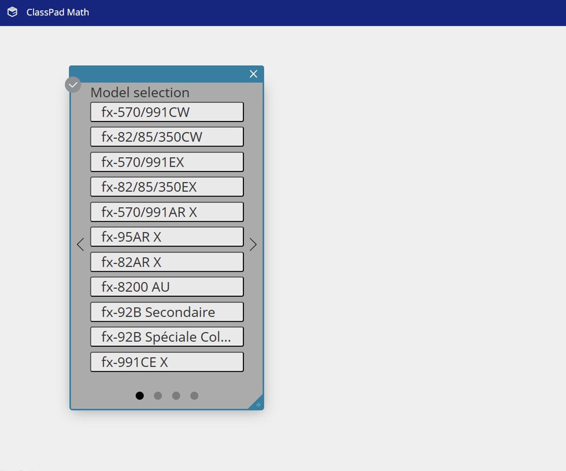Choose the fx-570/991CW model
The width and height of the screenshot is (566, 471).
click(x=167, y=112)
